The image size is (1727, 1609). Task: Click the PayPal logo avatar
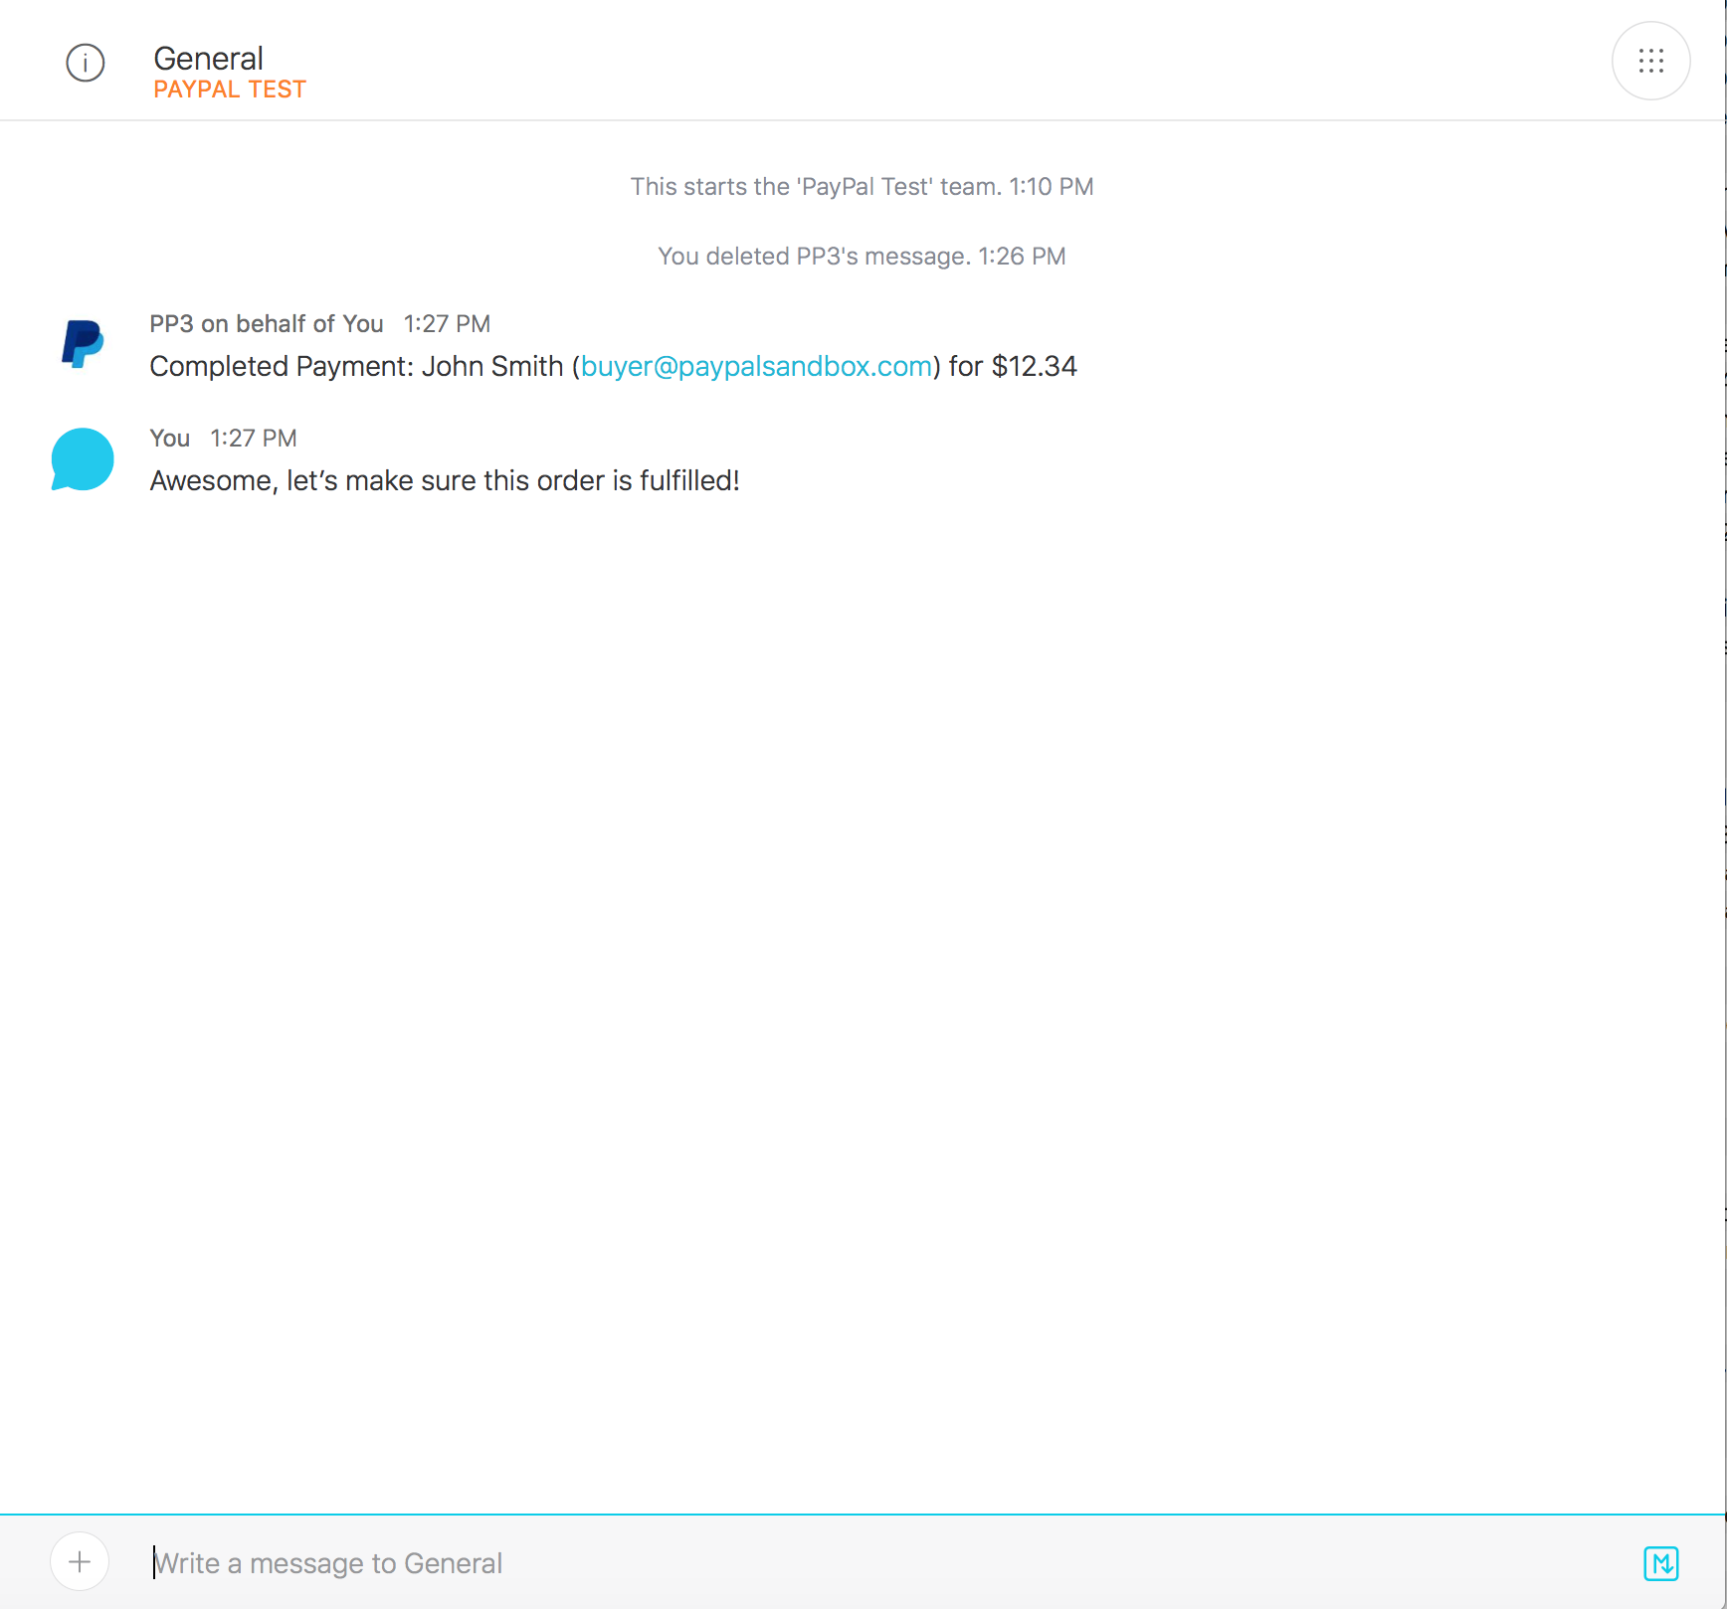83,344
